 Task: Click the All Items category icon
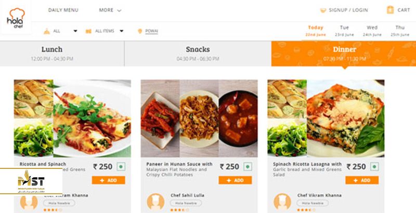click(88, 31)
